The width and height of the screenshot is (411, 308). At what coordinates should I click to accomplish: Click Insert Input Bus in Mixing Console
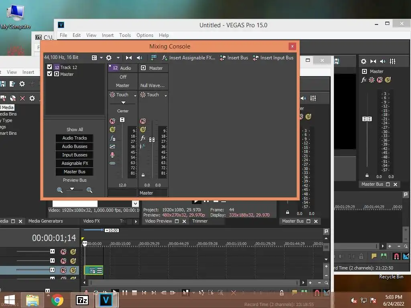point(273,58)
